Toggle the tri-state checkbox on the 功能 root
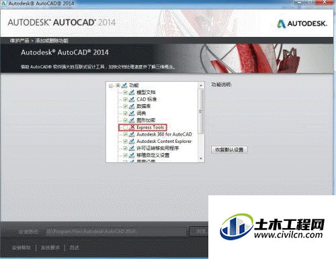This screenshot has height=259, width=336. click(x=118, y=85)
